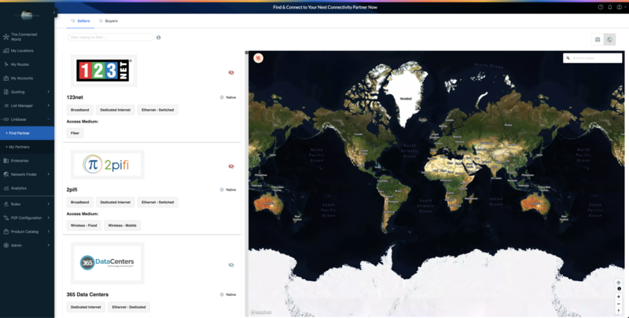
Task: Expand the Quoting menu chevron
Action: click(49, 92)
